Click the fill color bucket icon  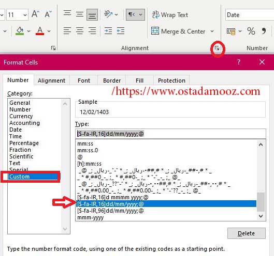coord(20,31)
